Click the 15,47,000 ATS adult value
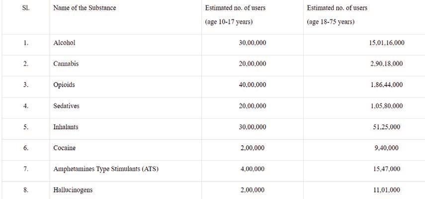Screen dimensions: 425x199 tap(387, 169)
